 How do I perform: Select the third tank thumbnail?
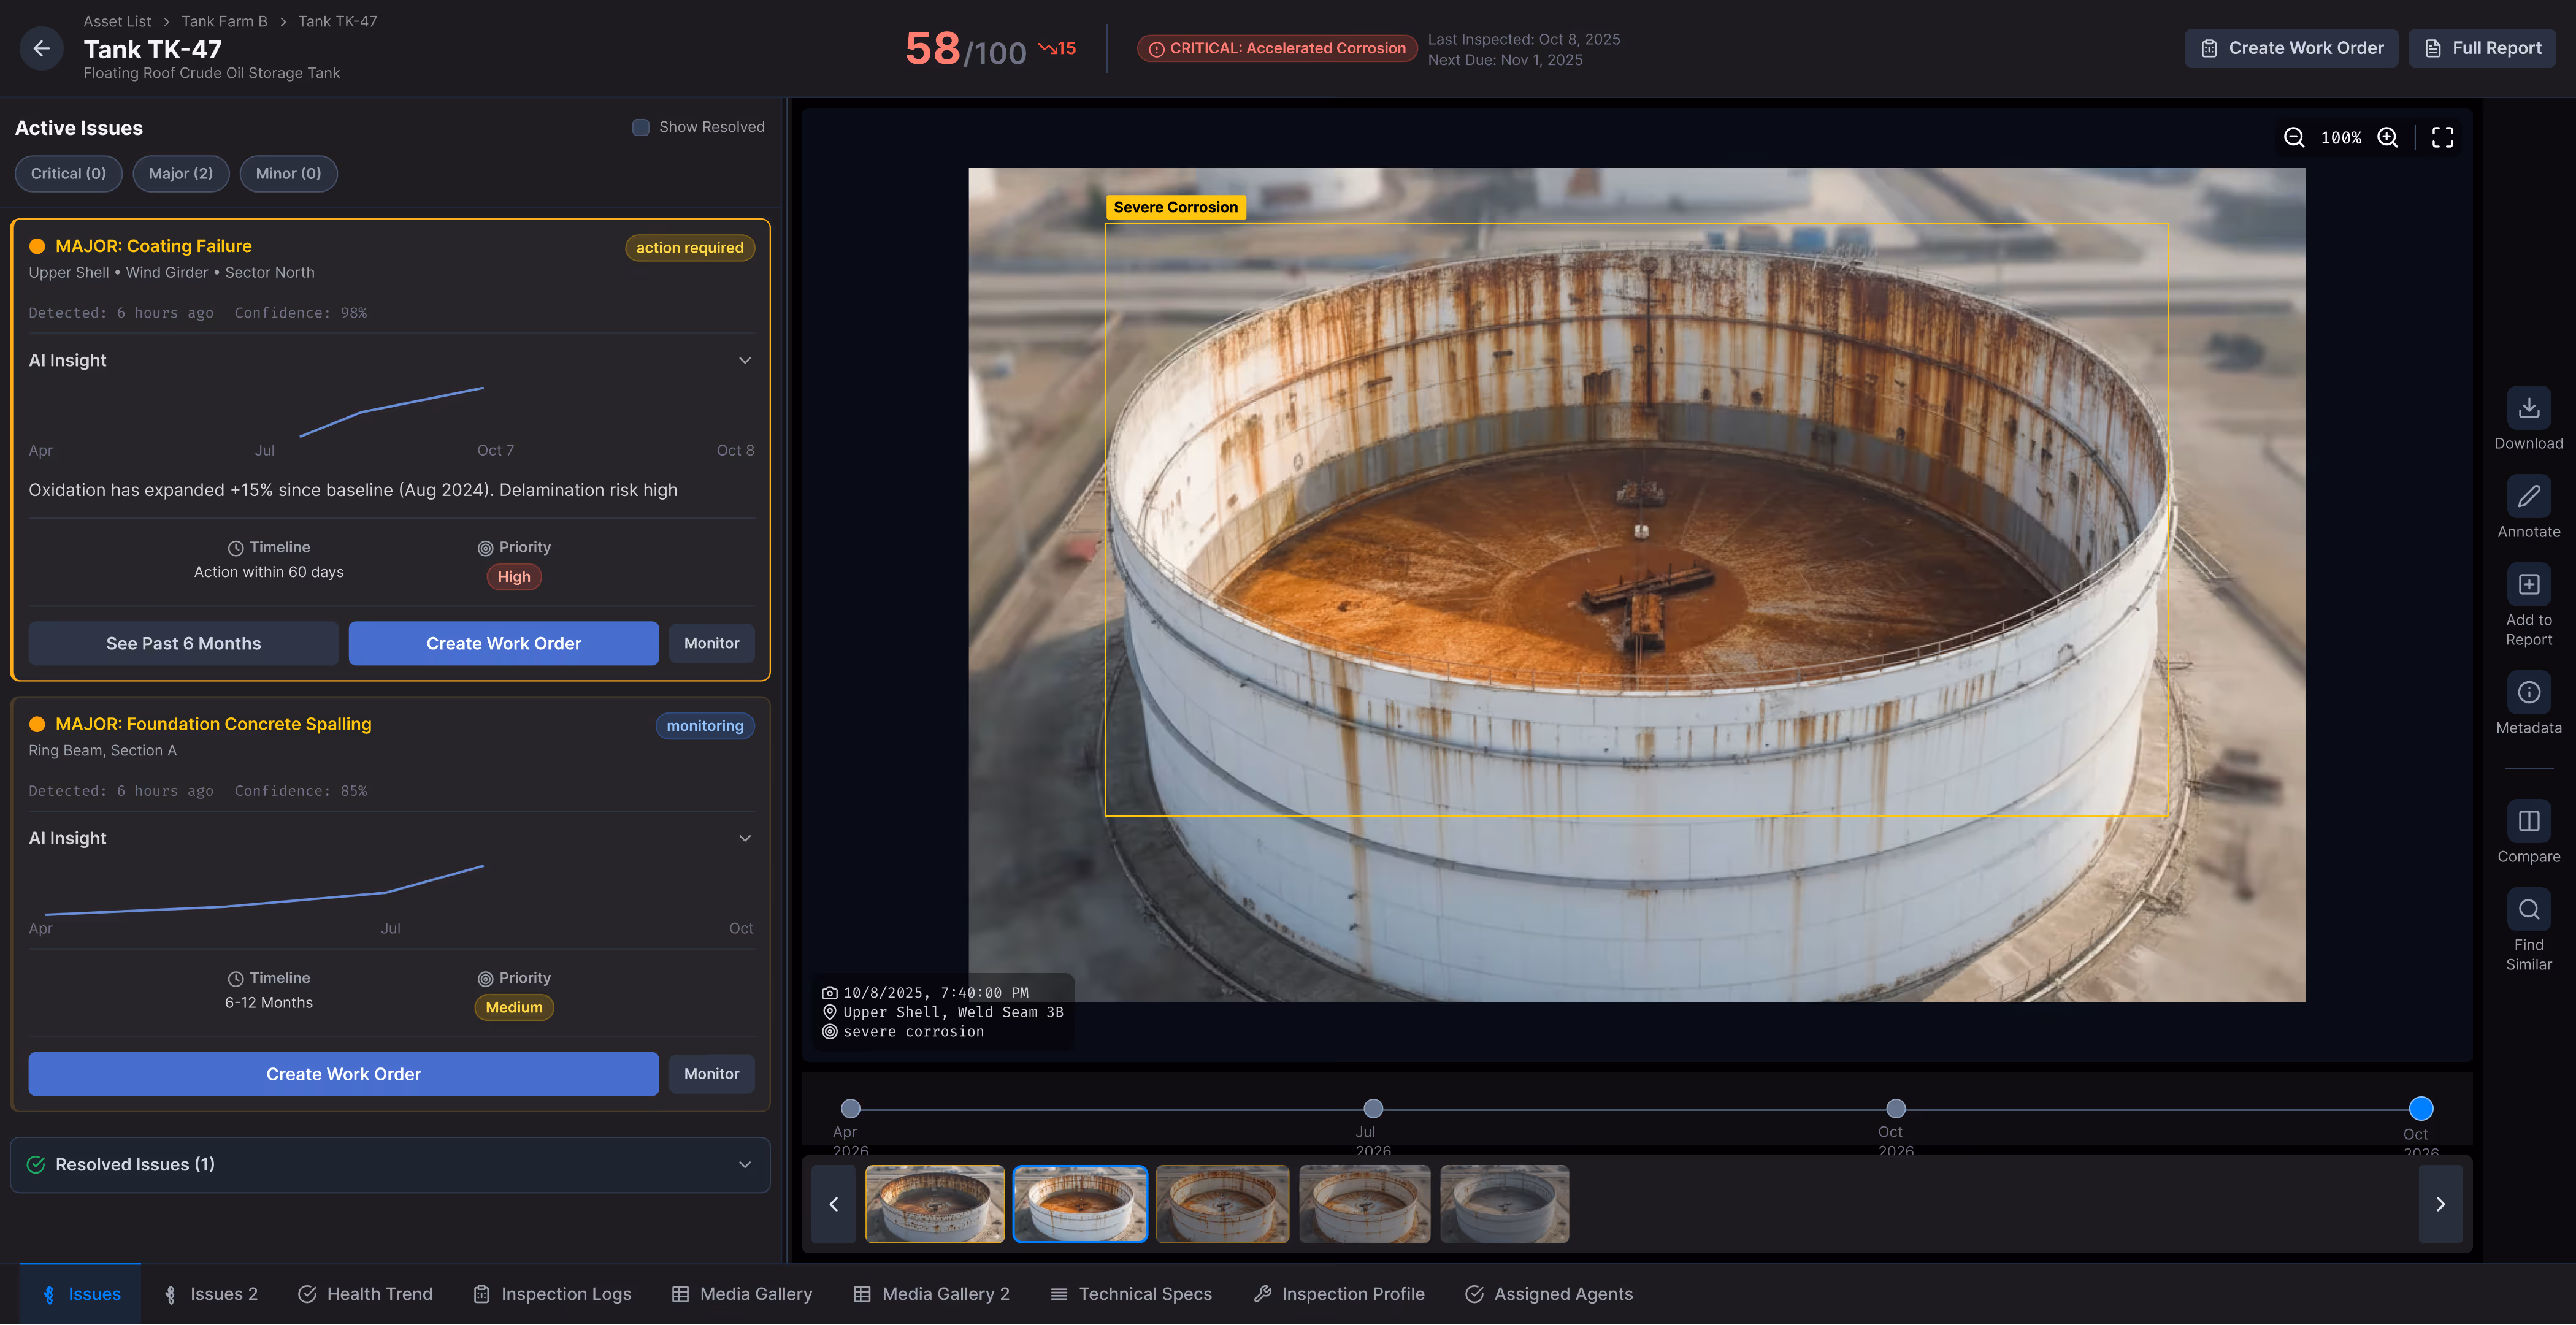coord(1222,1204)
